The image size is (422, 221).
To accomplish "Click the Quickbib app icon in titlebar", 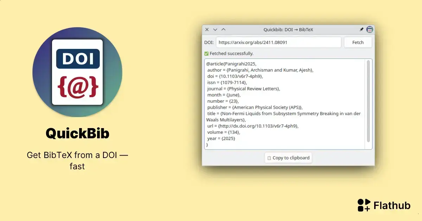I will 369,30.
